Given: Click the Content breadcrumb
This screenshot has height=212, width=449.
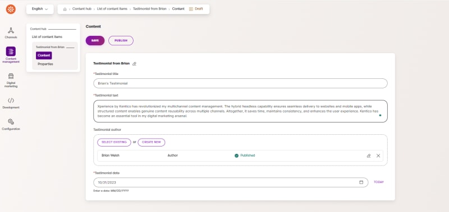Looking at the screenshot, I should 178,9.
